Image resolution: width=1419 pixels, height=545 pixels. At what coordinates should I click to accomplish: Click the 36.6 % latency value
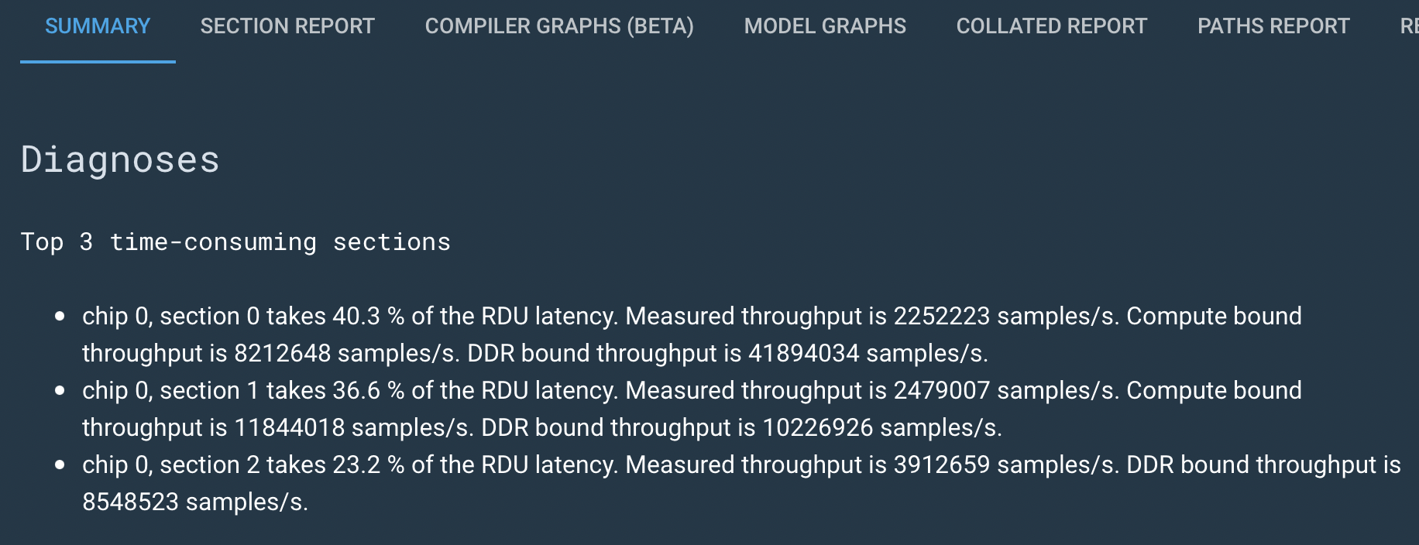tap(368, 390)
